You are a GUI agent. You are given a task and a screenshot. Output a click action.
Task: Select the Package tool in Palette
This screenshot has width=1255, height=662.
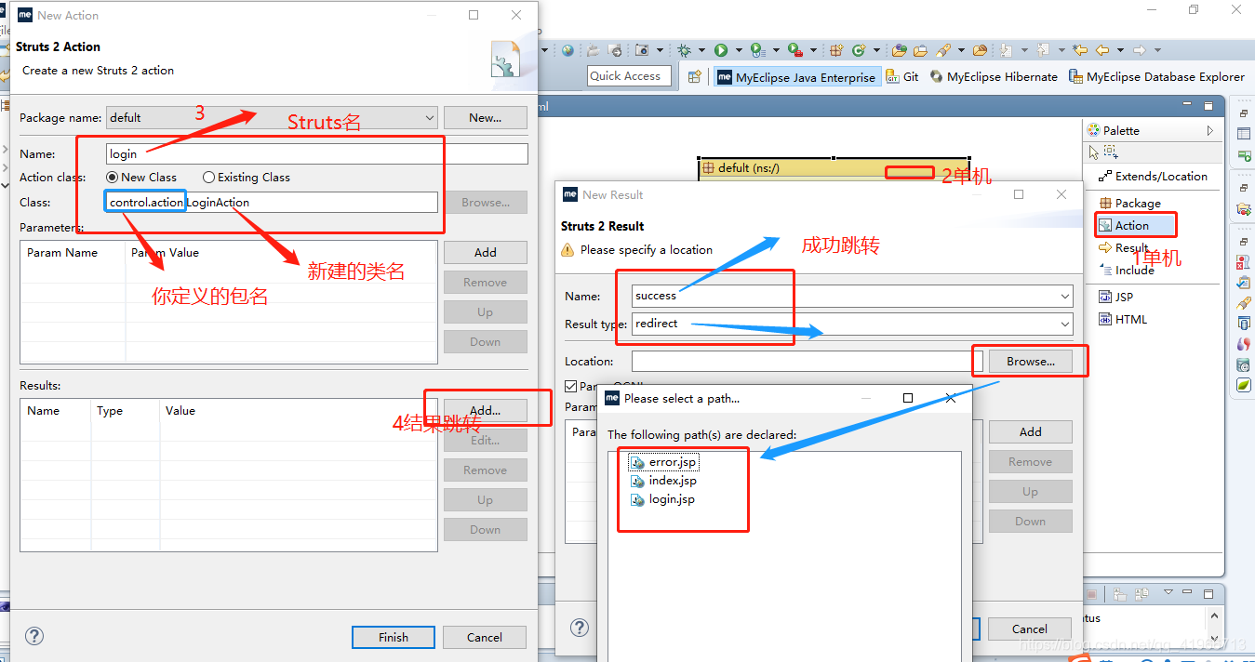pyautogui.click(x=1129, y=203)
